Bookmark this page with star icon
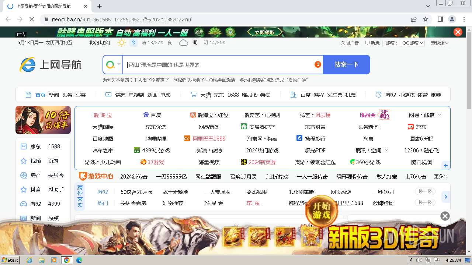Viewport: 472px width, 265px height. (x=426, y=19)
